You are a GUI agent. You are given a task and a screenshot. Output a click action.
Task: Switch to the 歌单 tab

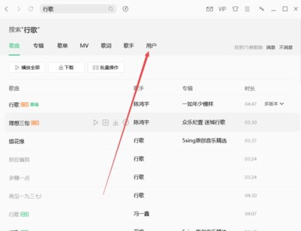63,46
